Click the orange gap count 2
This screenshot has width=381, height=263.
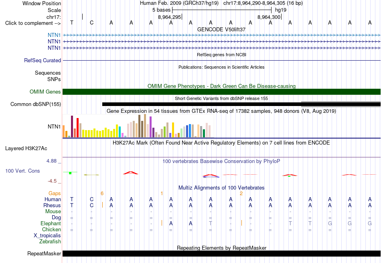pyautogui.click(x=241, y=194)
